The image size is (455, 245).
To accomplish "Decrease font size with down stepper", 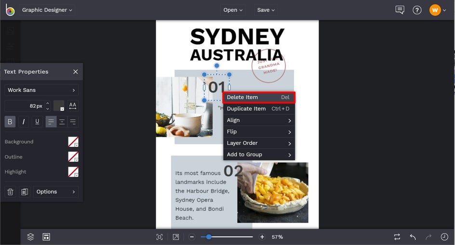I will [48, 109].
